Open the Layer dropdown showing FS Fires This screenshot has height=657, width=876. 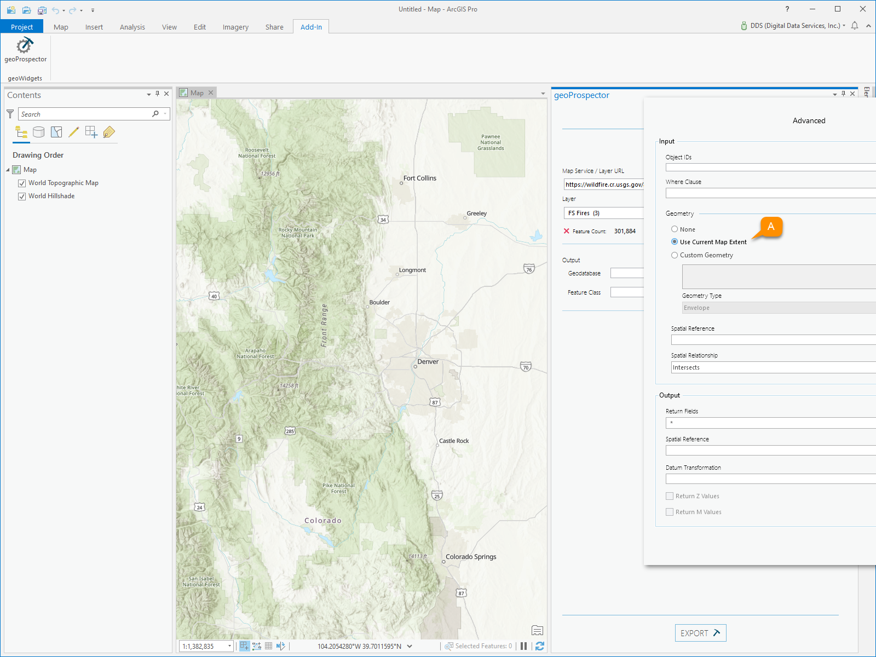point(604,213)
